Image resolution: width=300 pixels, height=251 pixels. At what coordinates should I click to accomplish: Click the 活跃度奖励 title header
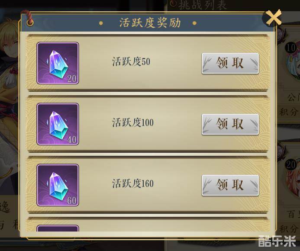pos(150,23)
